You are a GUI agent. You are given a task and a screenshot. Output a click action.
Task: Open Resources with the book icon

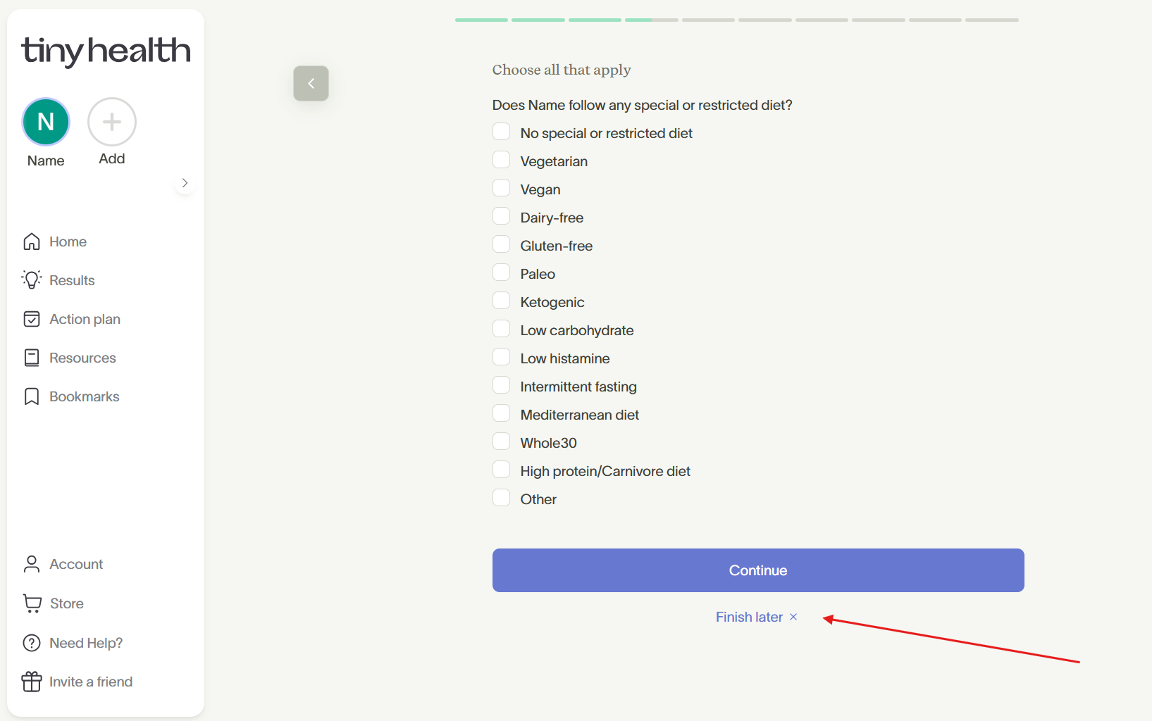pyautogui.click(x=32, y=358)
